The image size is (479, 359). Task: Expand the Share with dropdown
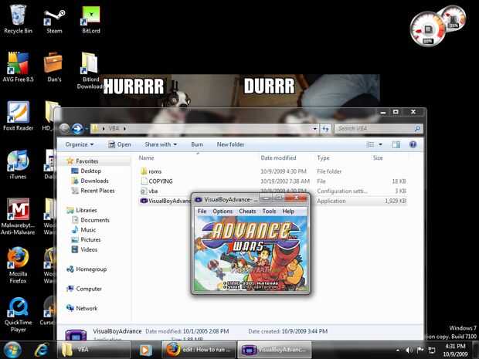coord(161,144)
